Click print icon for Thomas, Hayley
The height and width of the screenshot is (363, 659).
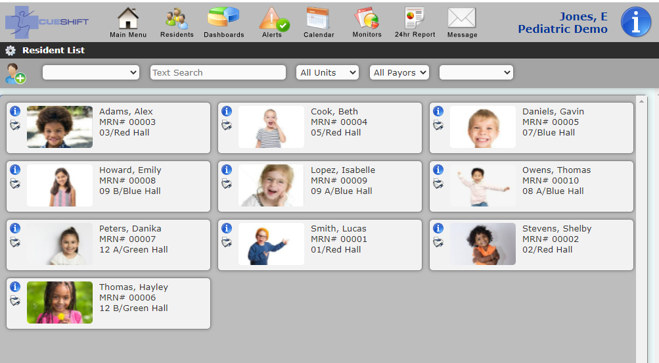point(15,301)
